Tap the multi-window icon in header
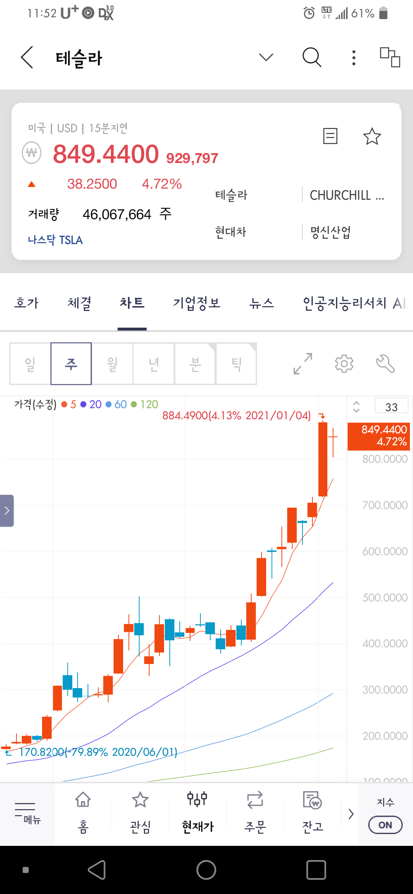The width and height of the screenshot is (413, 894). pyautogui.click(x=390, y=57)
